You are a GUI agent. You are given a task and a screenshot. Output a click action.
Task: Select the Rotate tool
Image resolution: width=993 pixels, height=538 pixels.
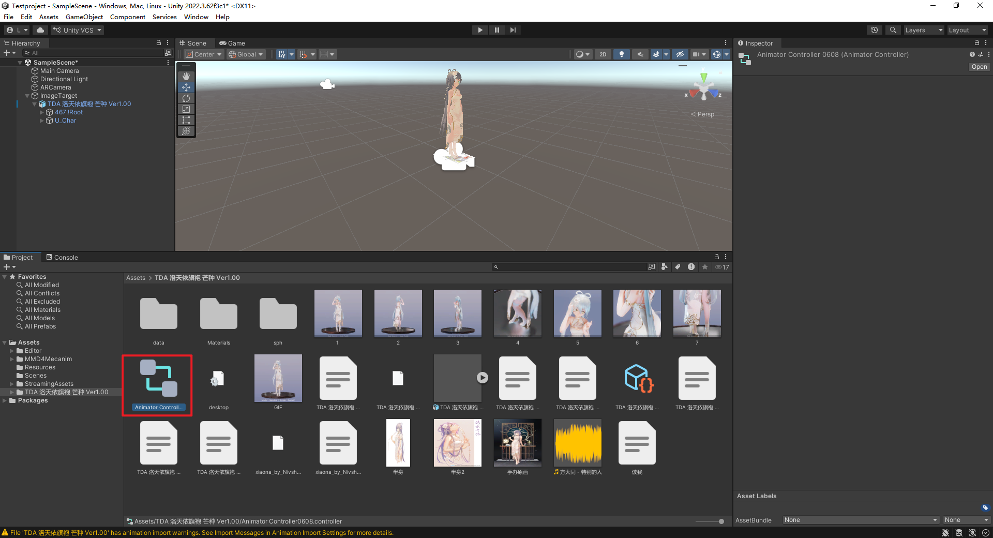[x=186, y=98]
